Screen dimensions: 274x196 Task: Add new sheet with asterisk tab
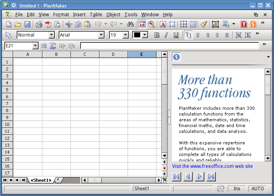click(58, 180)
